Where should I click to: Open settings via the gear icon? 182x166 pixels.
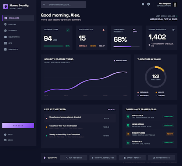click(x=149, y=4)
